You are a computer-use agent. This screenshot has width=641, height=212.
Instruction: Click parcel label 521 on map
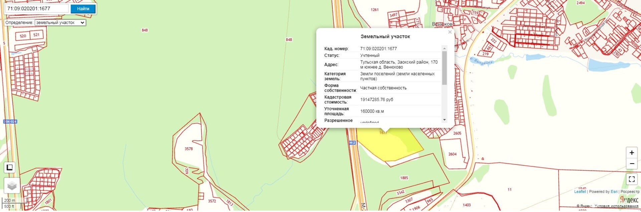36,35
